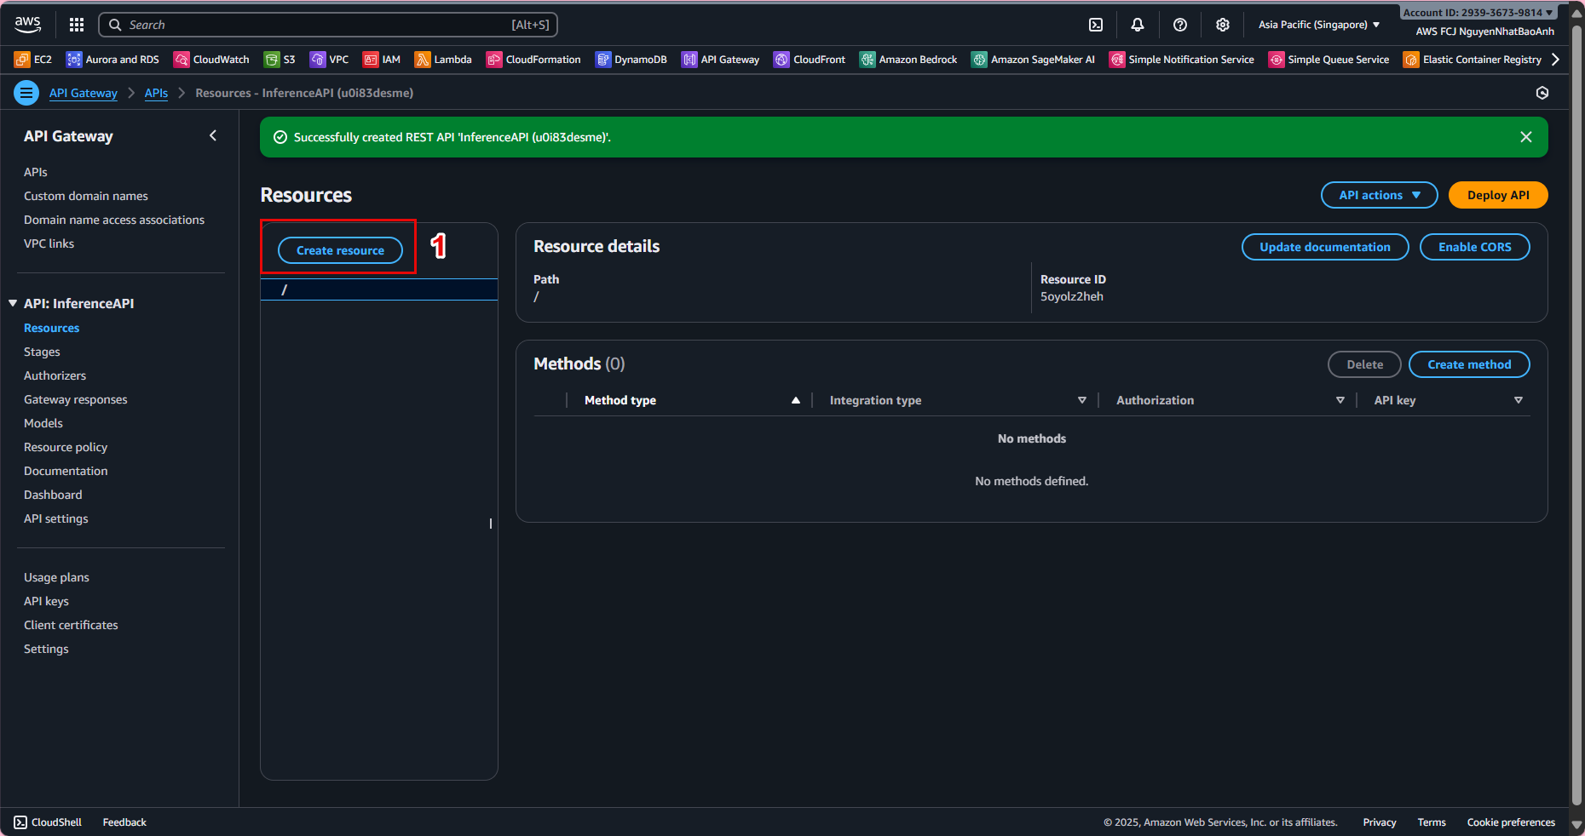
Task: Sort methods by API key column
Action: pos(1449,400)
